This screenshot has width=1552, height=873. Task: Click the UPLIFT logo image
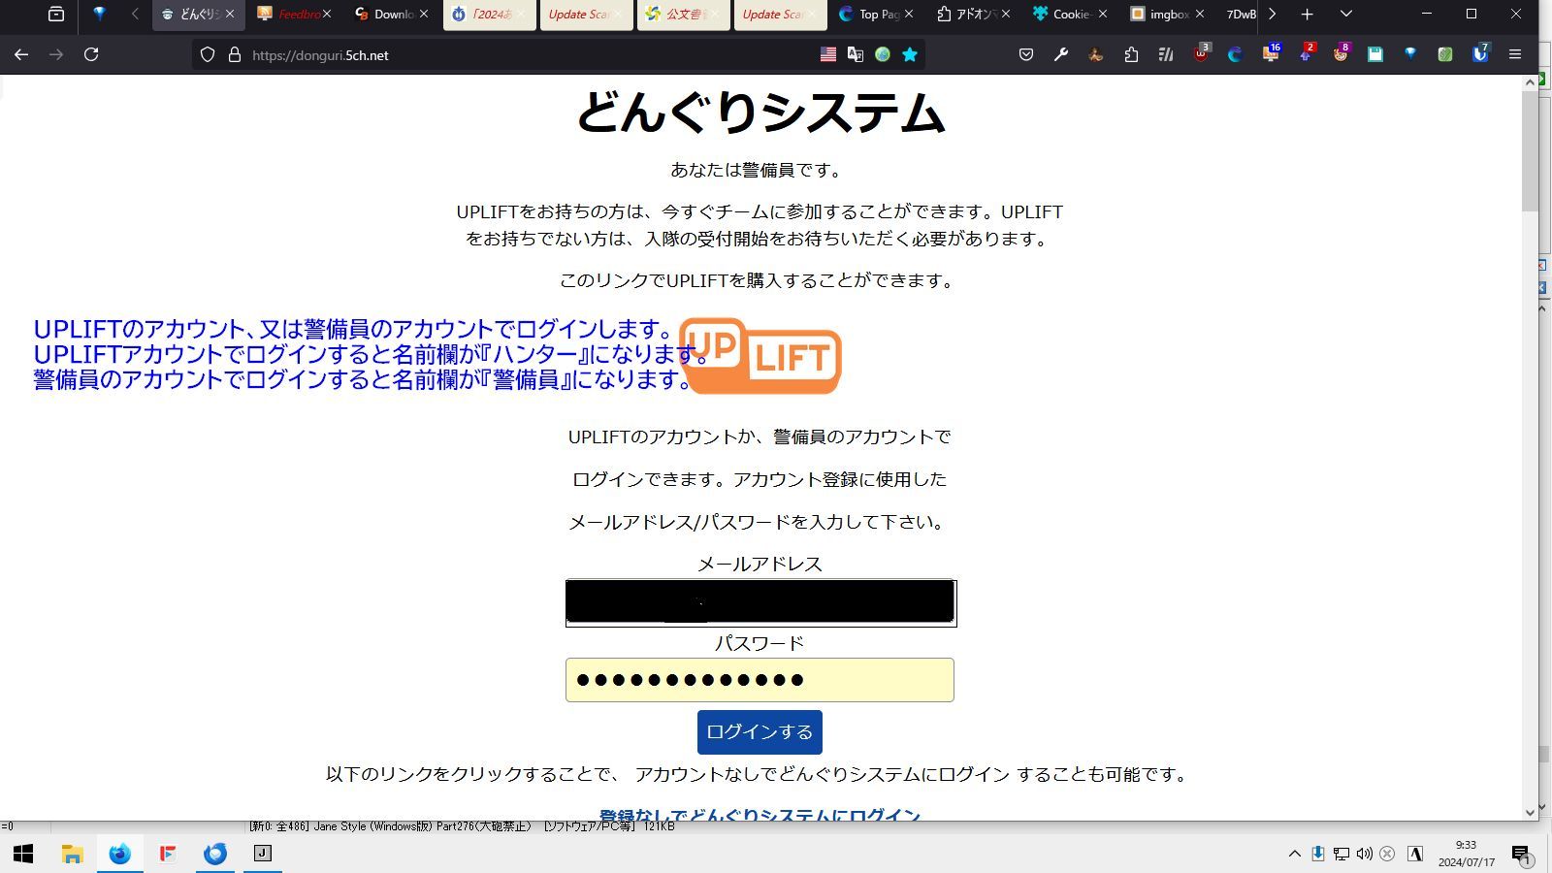click(x=760, y=356)
